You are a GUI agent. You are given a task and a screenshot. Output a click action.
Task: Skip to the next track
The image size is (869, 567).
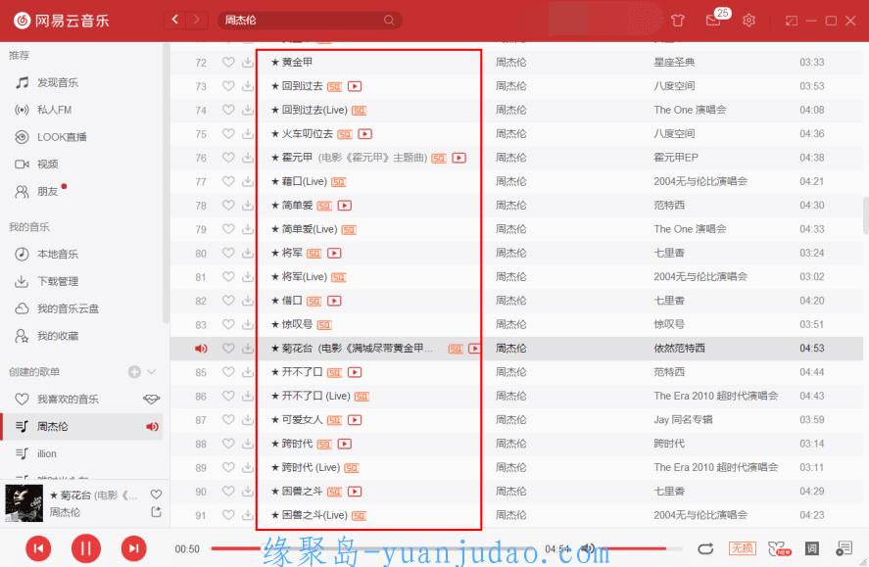click(133, 548)
